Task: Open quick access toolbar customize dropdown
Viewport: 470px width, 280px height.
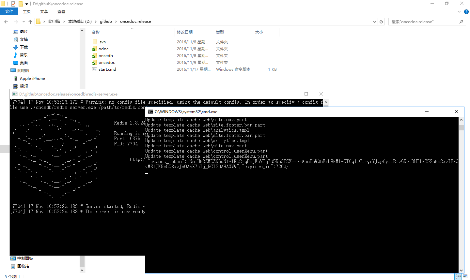Action: click(27, 4)
